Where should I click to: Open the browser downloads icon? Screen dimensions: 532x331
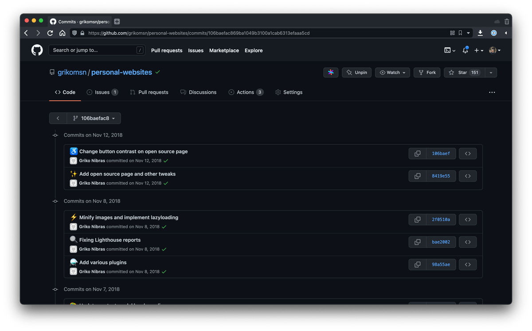480,33
